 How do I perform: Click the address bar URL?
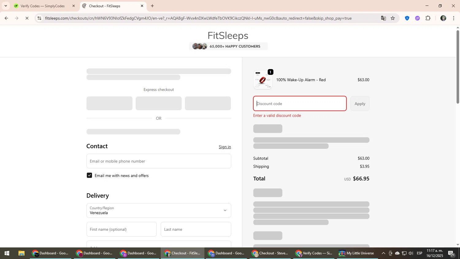point(198,18)
